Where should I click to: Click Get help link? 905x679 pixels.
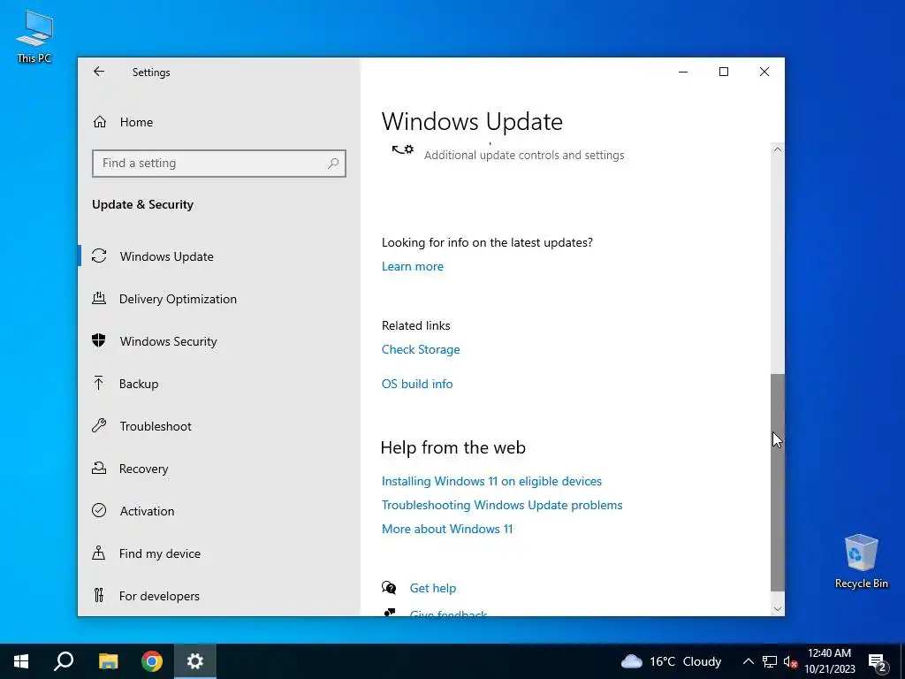pos(432,588)
